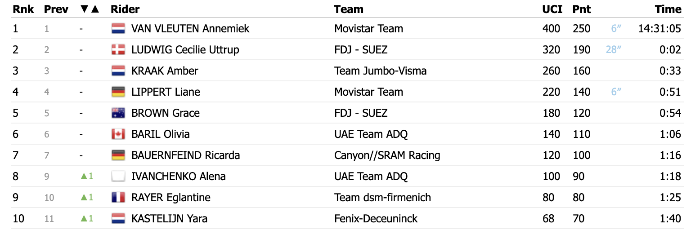Click the Netherlands flag beside VAN VLEUTEN Annemiek
This screenshot has width=691, height=230.
click(118, 29)
